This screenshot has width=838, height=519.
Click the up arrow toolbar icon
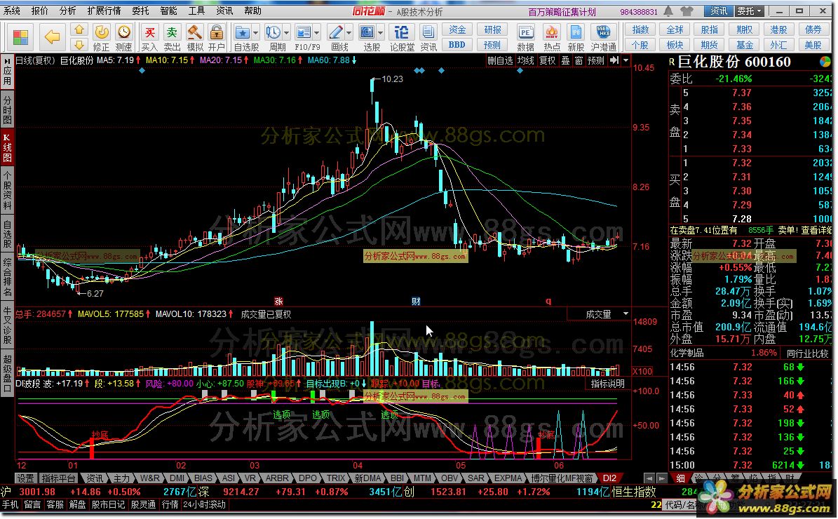(79, 29)
